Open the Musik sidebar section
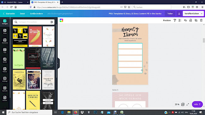Viewport: 205px width, 115px height. click(x=5, y=60)
